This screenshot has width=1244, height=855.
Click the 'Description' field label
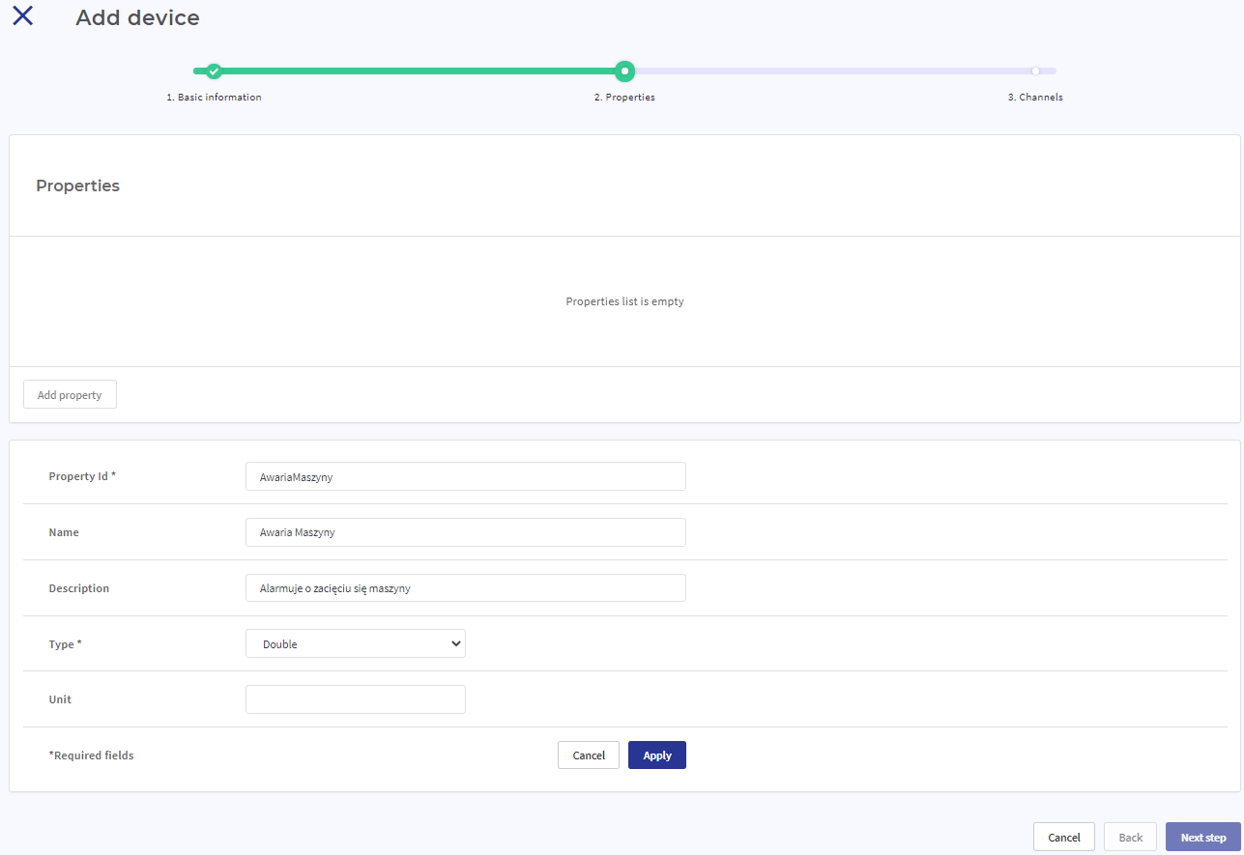click(x=79, y=588)
